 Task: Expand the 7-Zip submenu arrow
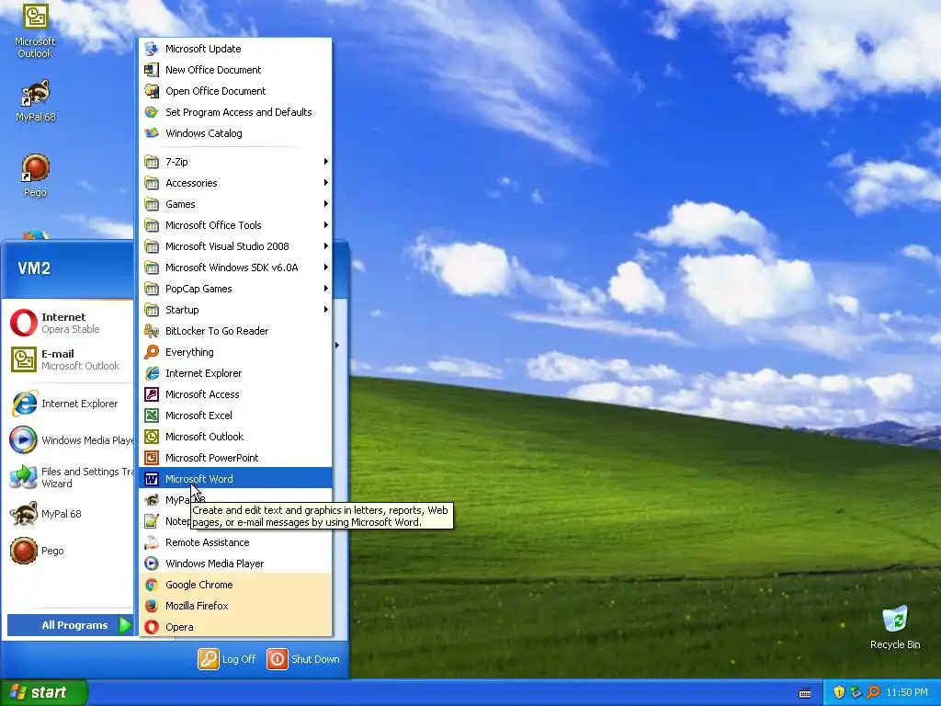[326, 162]
